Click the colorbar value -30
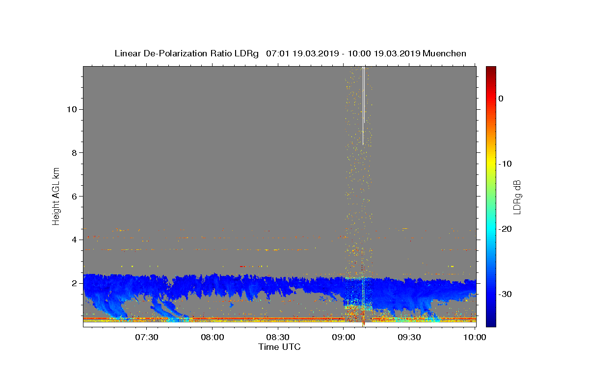 coord(505,294)
